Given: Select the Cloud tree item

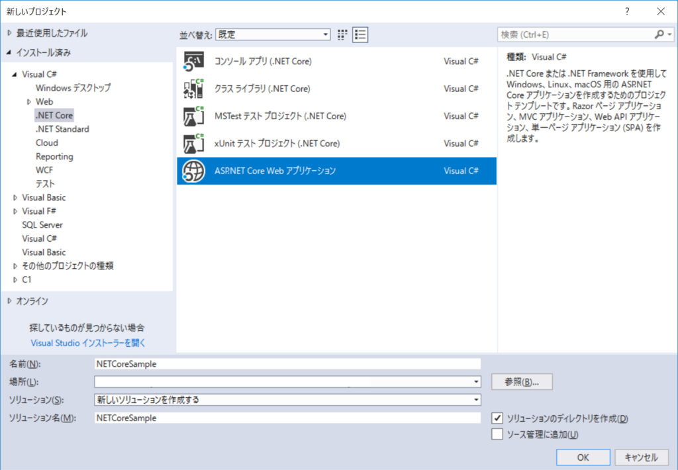Looking at the screenshot, I should point(47,143).
